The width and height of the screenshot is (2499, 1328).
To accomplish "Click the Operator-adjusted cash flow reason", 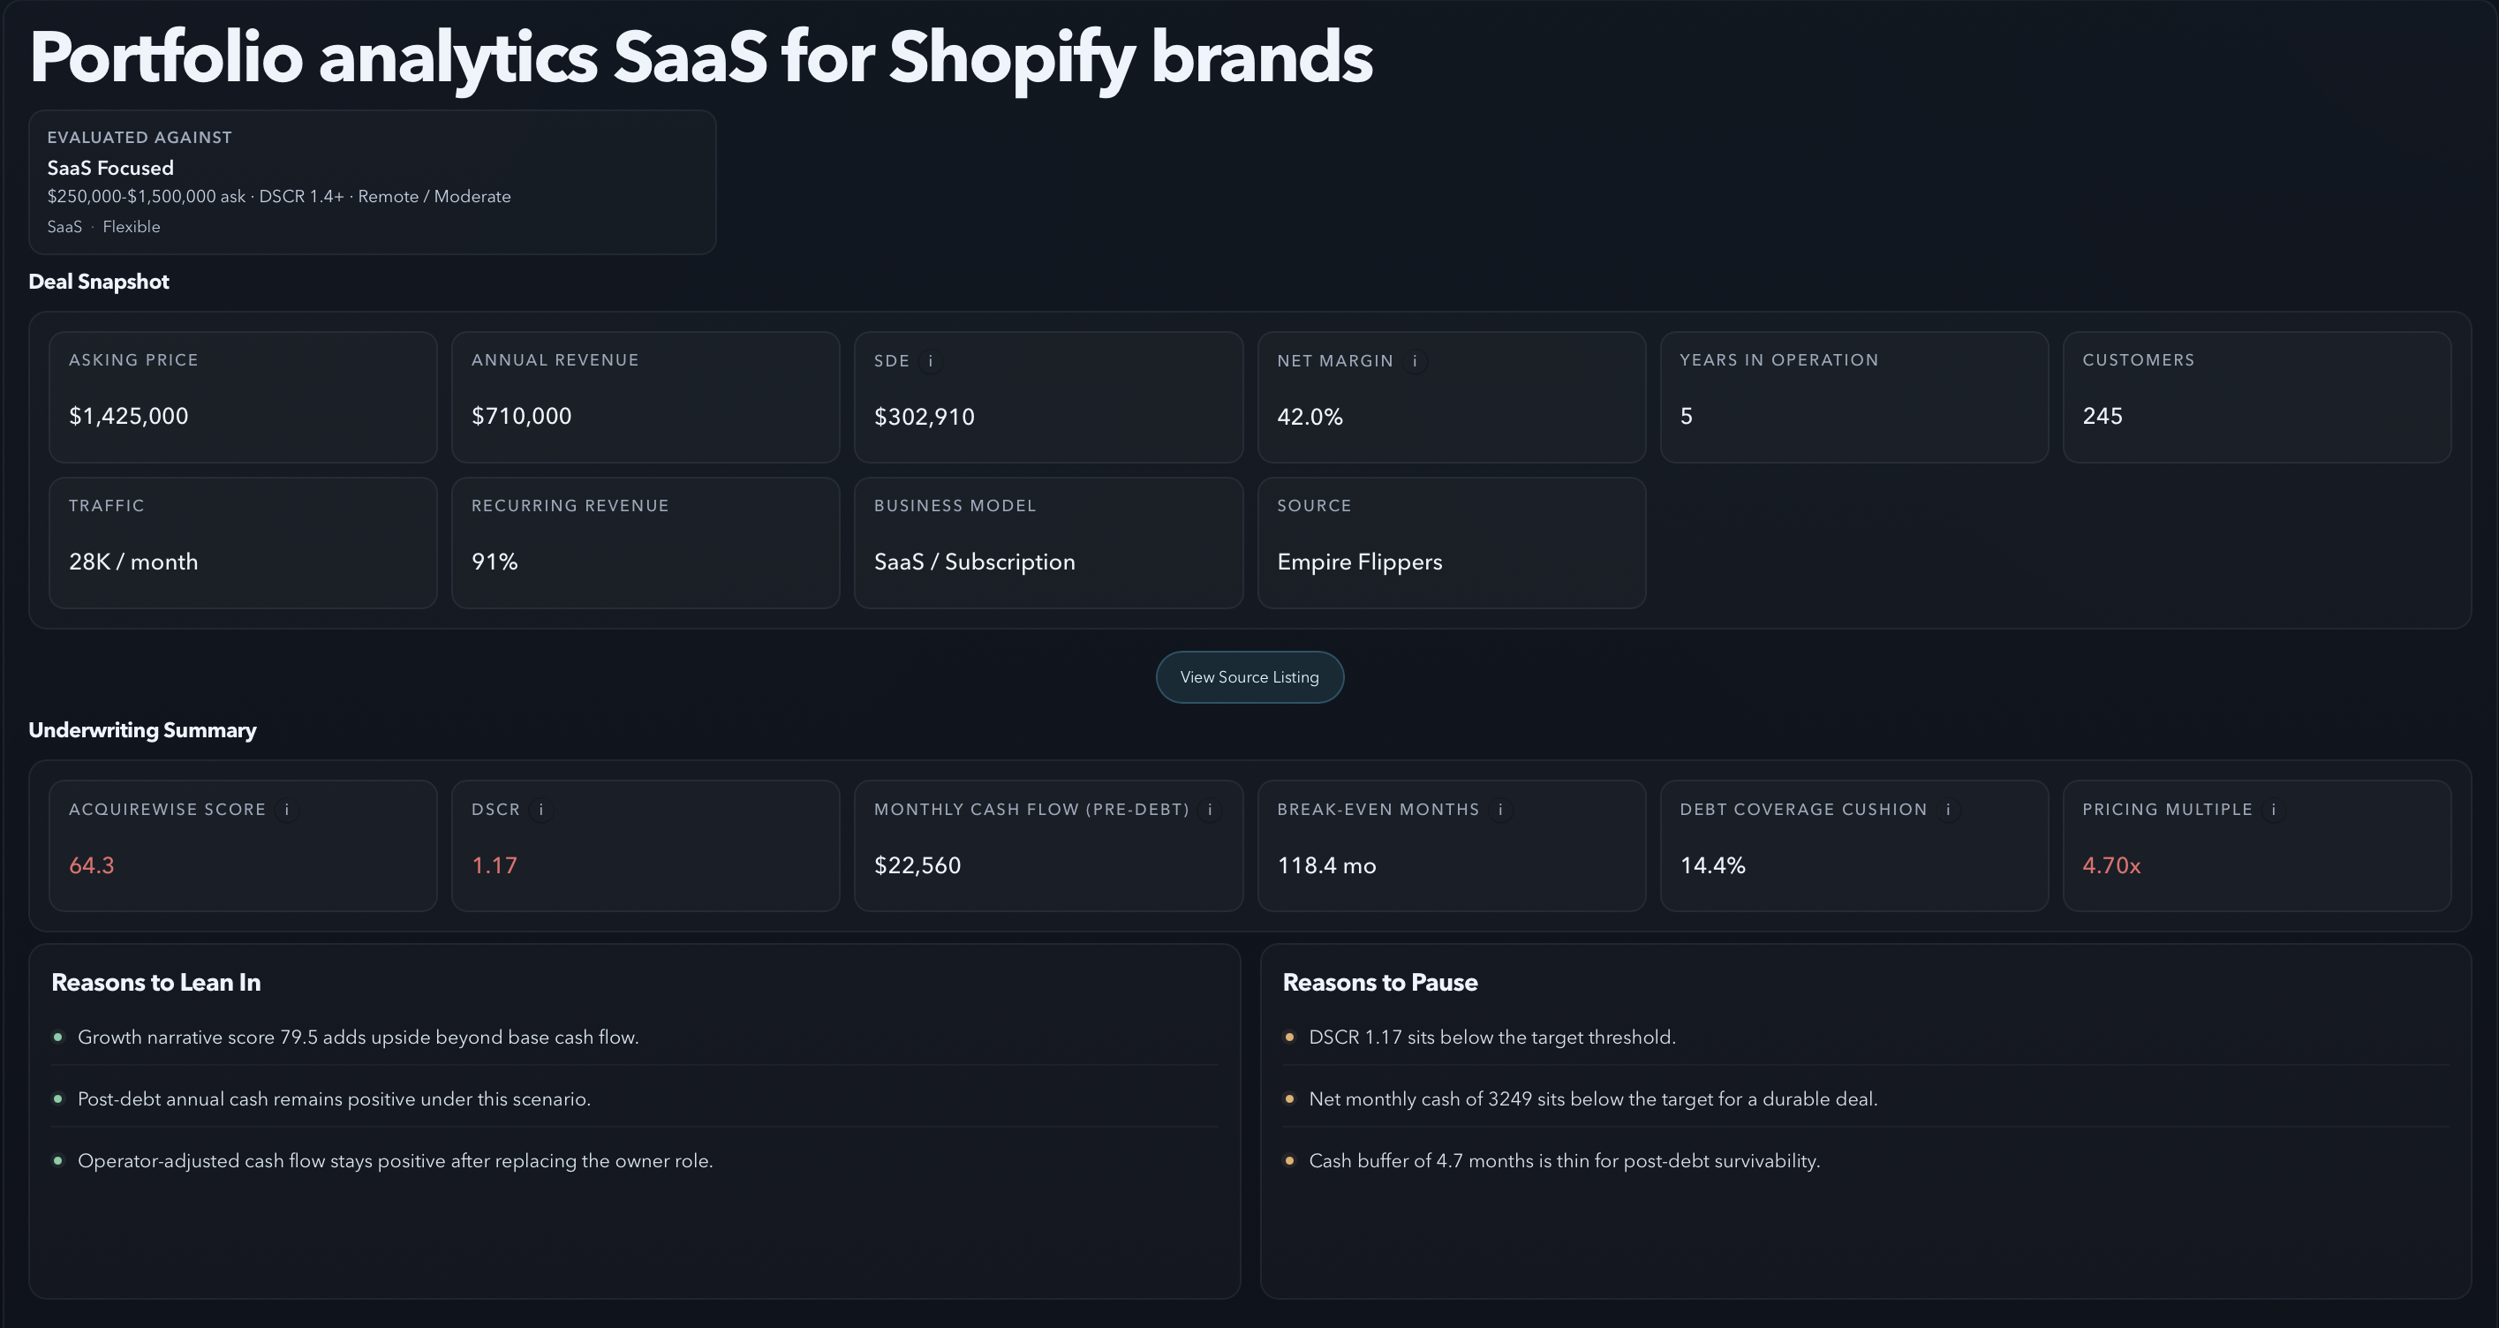I will point(395,1160).
